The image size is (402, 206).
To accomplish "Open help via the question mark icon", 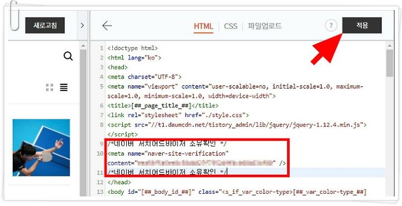I will point(331,26).
